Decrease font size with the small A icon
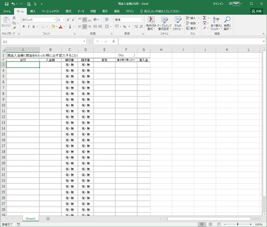 [73, 20]
